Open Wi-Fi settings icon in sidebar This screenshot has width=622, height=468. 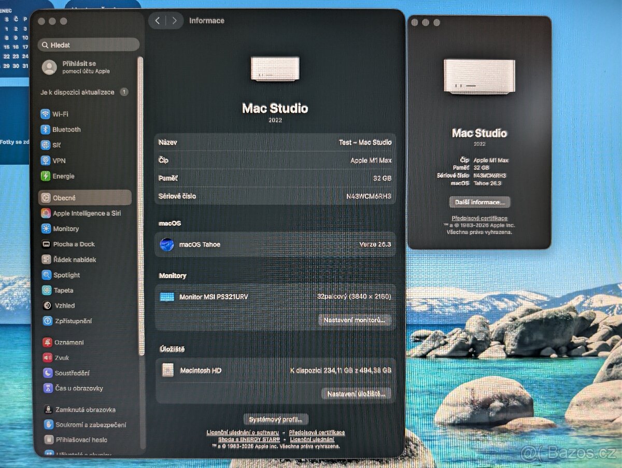click(x=46, y=114)
